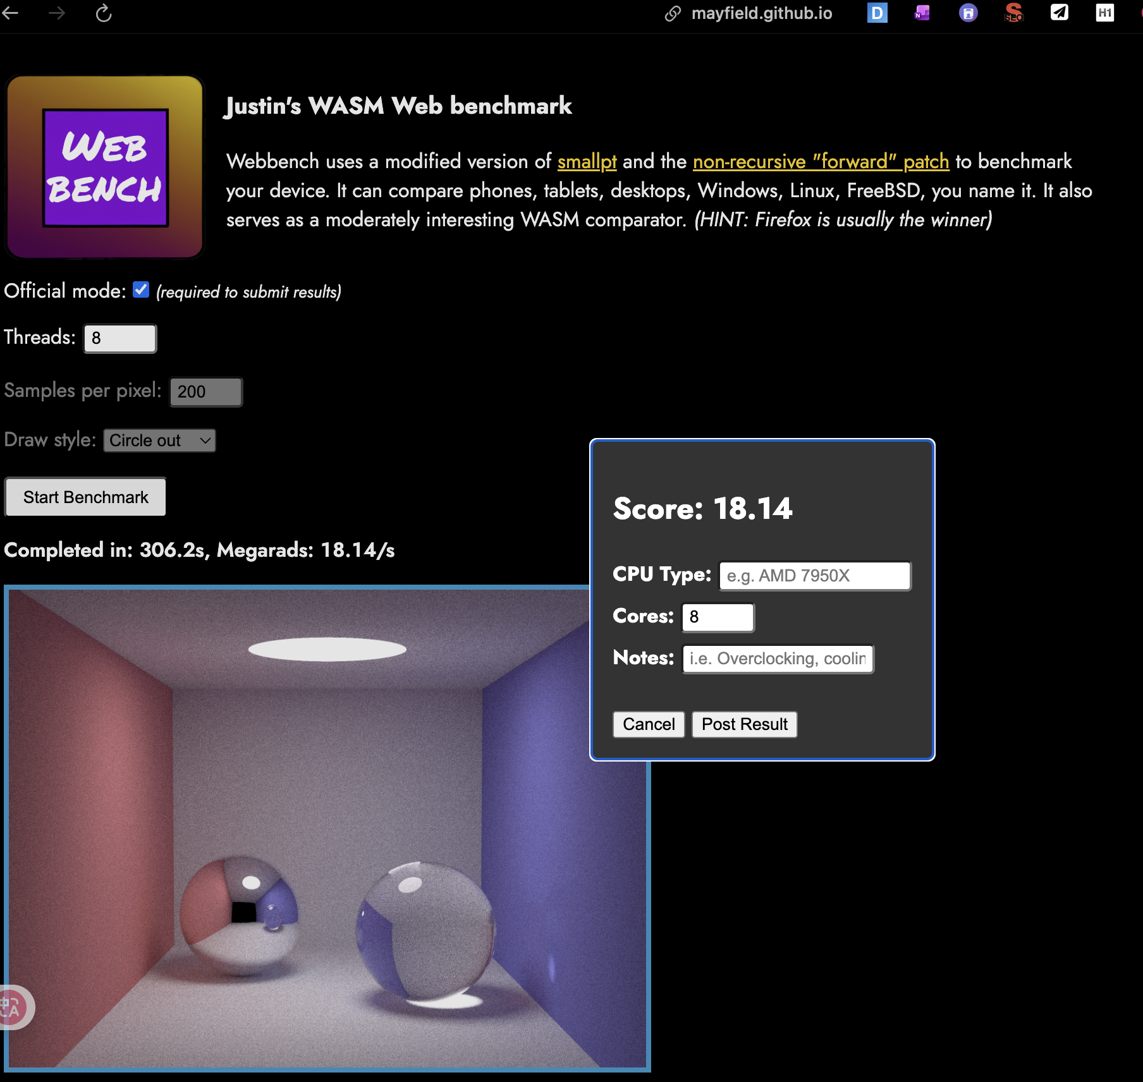Click the blue D extension icon
This screenshot has width=1143, height=1082.
point(877,13)
